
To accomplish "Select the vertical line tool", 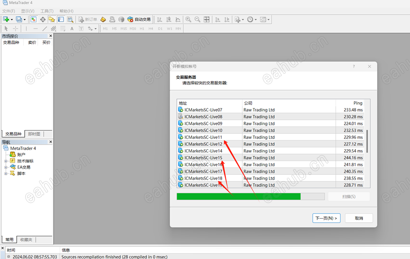I will [26, 29].
